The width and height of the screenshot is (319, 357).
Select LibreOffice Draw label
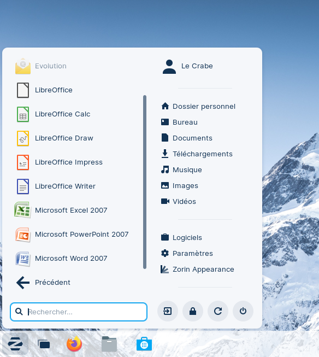coord(64,138)
